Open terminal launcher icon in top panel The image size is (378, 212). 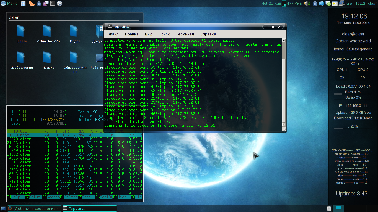[x=53, y=3]
